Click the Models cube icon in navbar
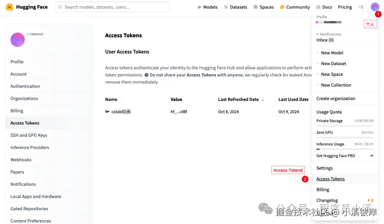 [199, 7]
